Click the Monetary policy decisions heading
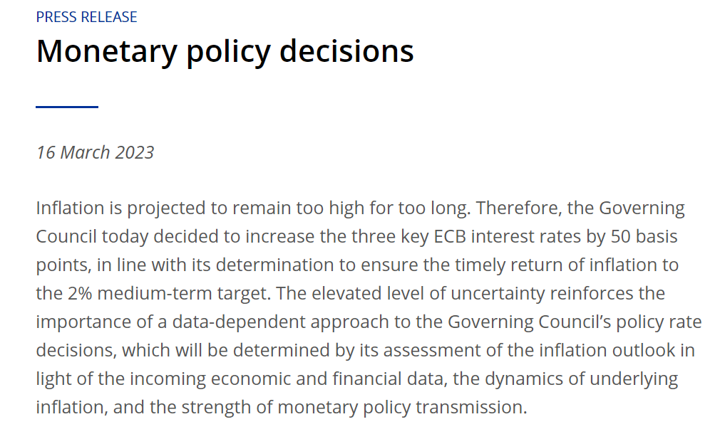This screenshot has height=439, width=720. [x=225, y=52]
